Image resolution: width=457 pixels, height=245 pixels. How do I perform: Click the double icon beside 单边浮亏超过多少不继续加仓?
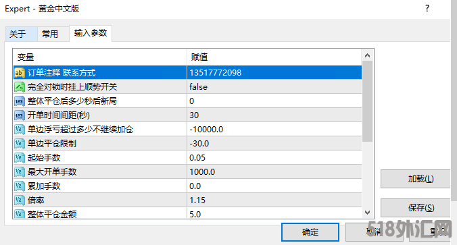[x=19, y=130]
